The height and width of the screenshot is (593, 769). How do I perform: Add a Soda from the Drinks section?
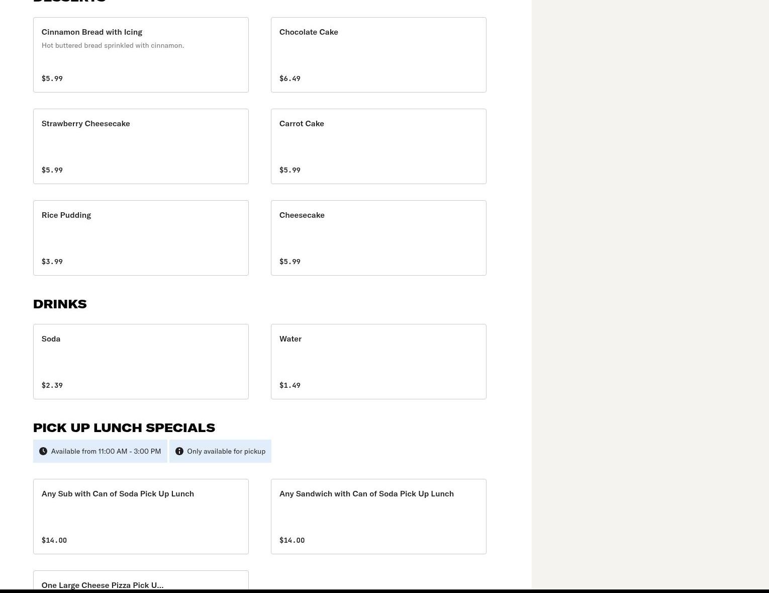(141, 362)
